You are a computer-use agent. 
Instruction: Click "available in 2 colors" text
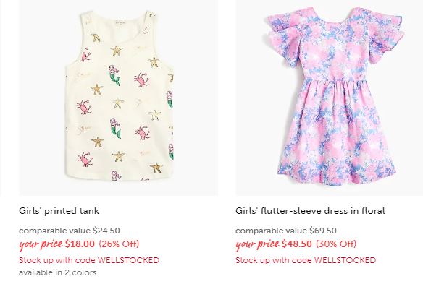(x=57, y=272)
